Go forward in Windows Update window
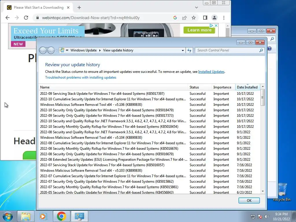 [x=51, y=50]
